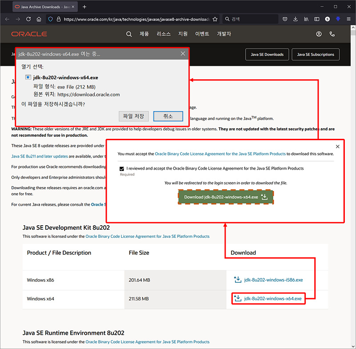
Task: Open the jdk-8u202-windows-x64.exe table link
Action: tap(273, 299)
